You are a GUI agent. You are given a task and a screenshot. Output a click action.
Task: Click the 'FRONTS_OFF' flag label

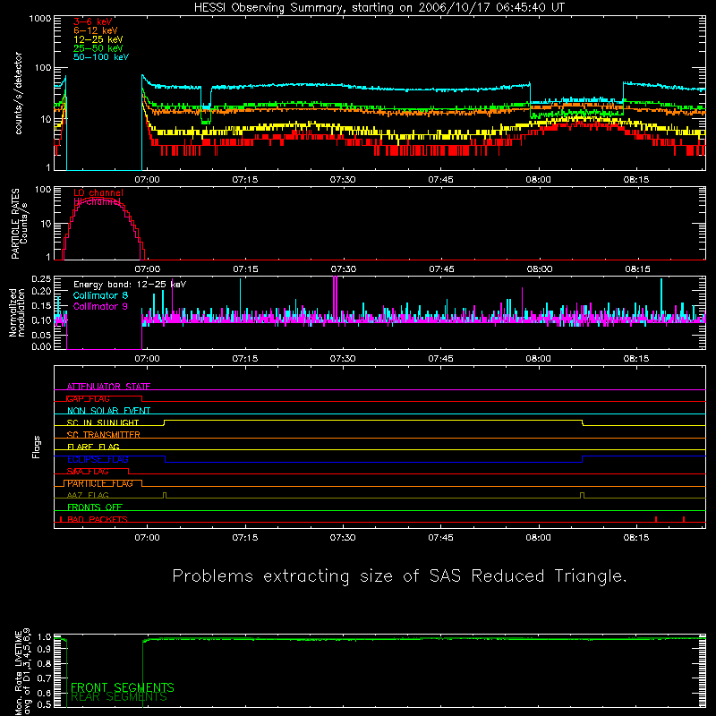(95, 507)
